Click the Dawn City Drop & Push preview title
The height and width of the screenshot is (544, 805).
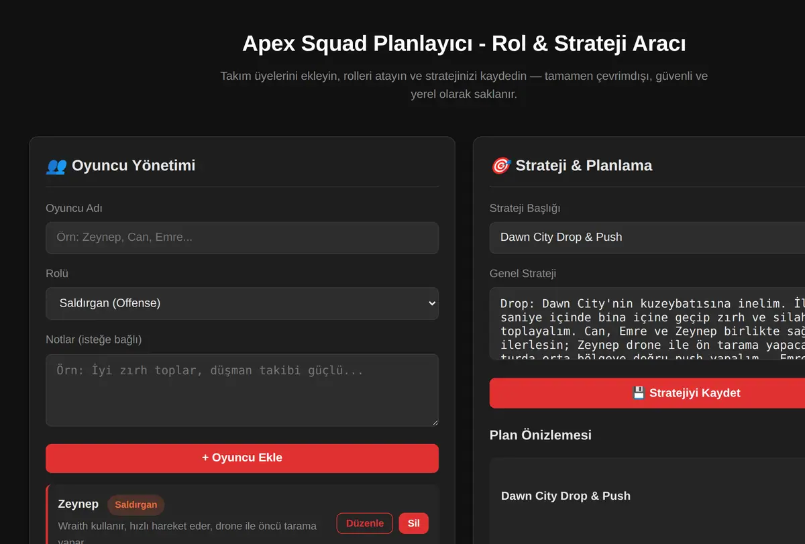pos(566,496)
